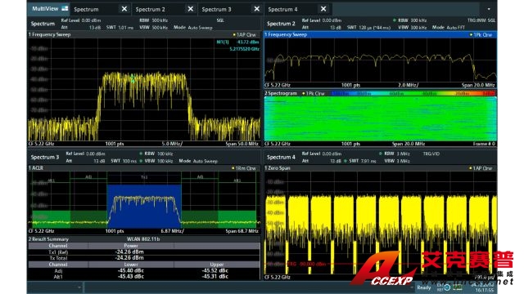The width and height of the screenshot is (524, 294).
Task: Switch to the Spectrum 2 tab
Action: pyautogui.click(x=151, y=9)
